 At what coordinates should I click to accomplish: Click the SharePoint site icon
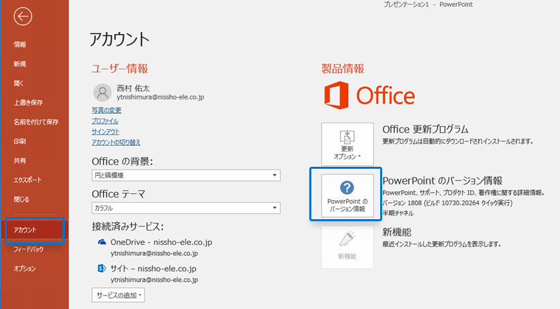pyautogui.click(x=102, y=268)
